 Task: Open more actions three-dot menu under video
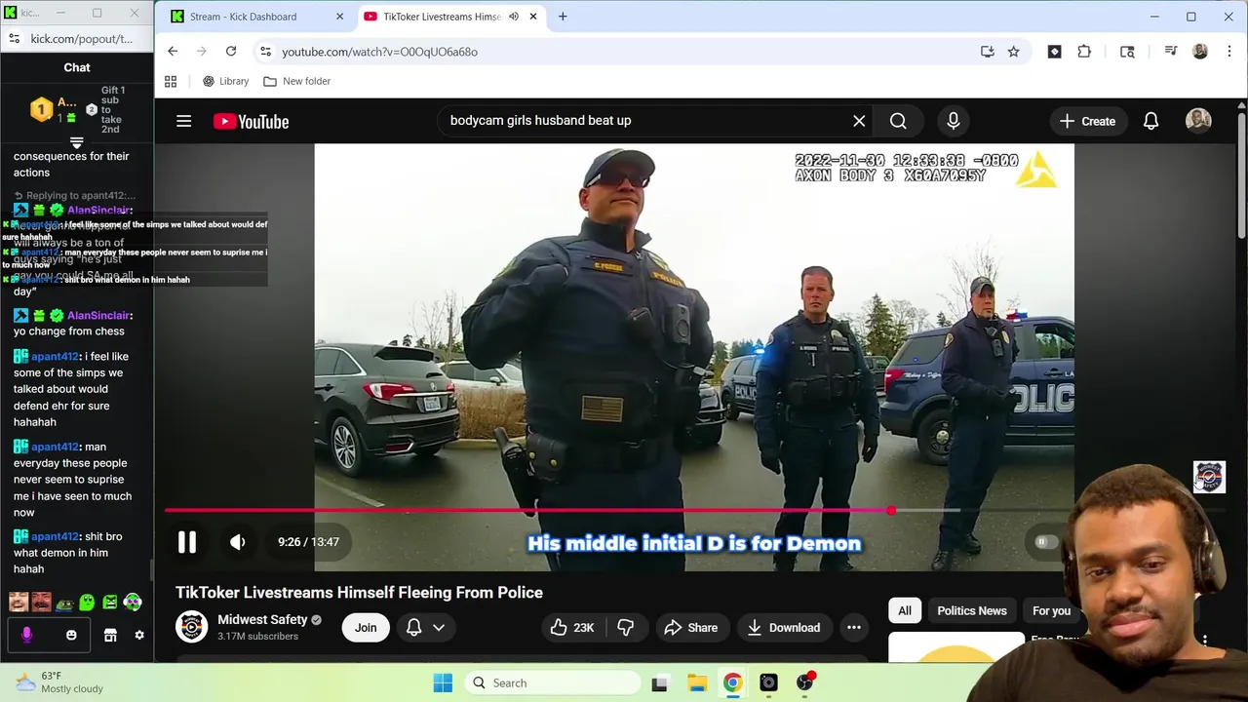[854, 628]
